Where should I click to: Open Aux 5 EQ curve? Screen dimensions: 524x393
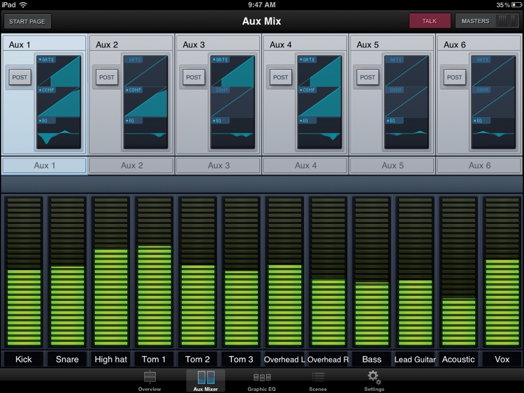[x=407, y=133]
